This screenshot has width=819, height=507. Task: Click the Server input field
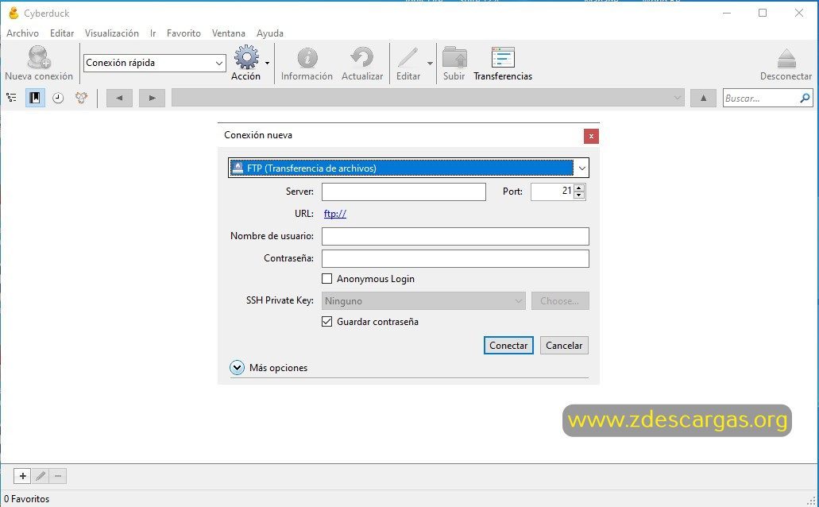pyautogui.click(x=404, y=192)
